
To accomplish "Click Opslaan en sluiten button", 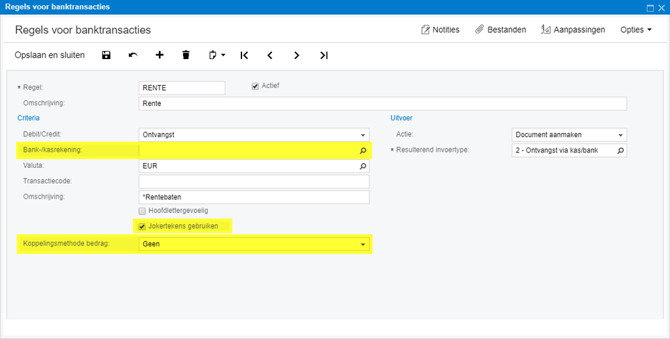I will tap(50, 55).
